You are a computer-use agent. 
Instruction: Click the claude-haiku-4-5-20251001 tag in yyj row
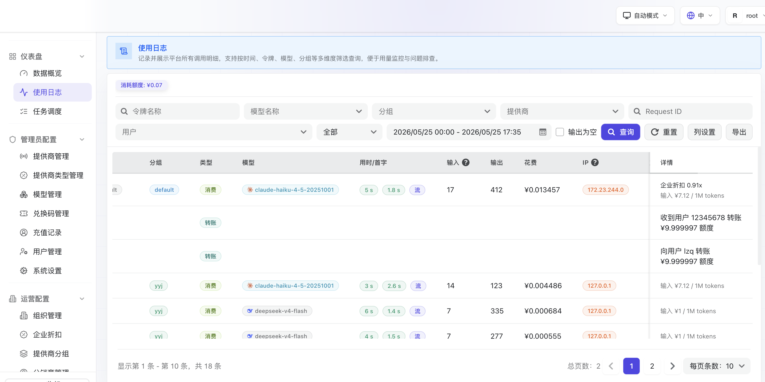290,285
